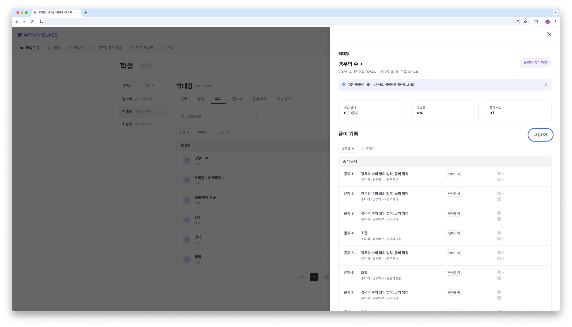The image size is (572, 327).
Task: Click the 수학대왕 CLASS logo
Action: coord(37,35)
